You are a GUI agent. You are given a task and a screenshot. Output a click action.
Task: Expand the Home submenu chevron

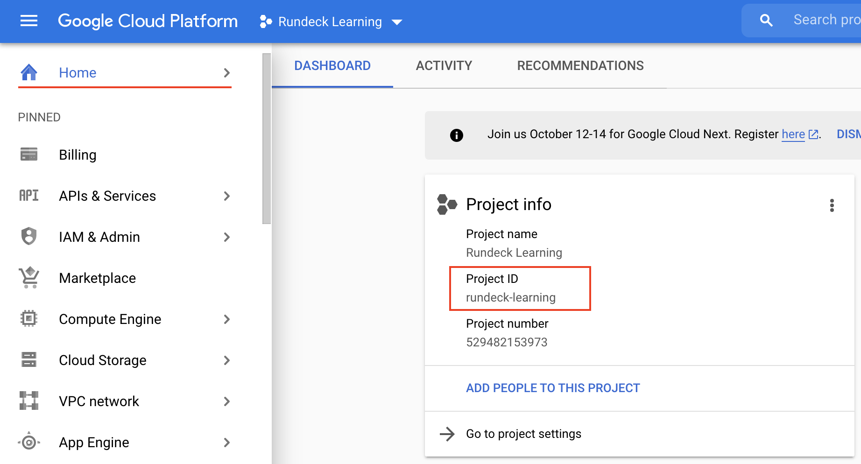tap(227, 73)
